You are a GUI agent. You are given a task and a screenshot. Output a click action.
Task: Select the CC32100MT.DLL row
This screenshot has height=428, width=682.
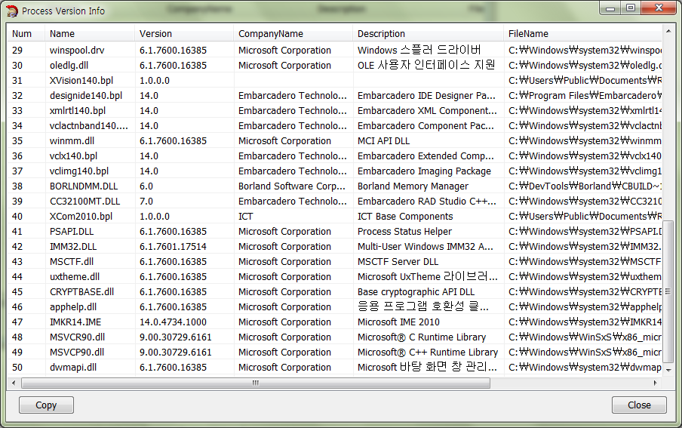pos(335,201)
